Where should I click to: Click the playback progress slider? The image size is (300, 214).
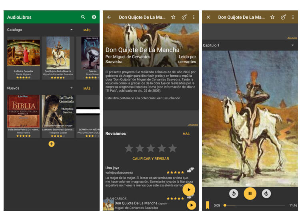255,205
